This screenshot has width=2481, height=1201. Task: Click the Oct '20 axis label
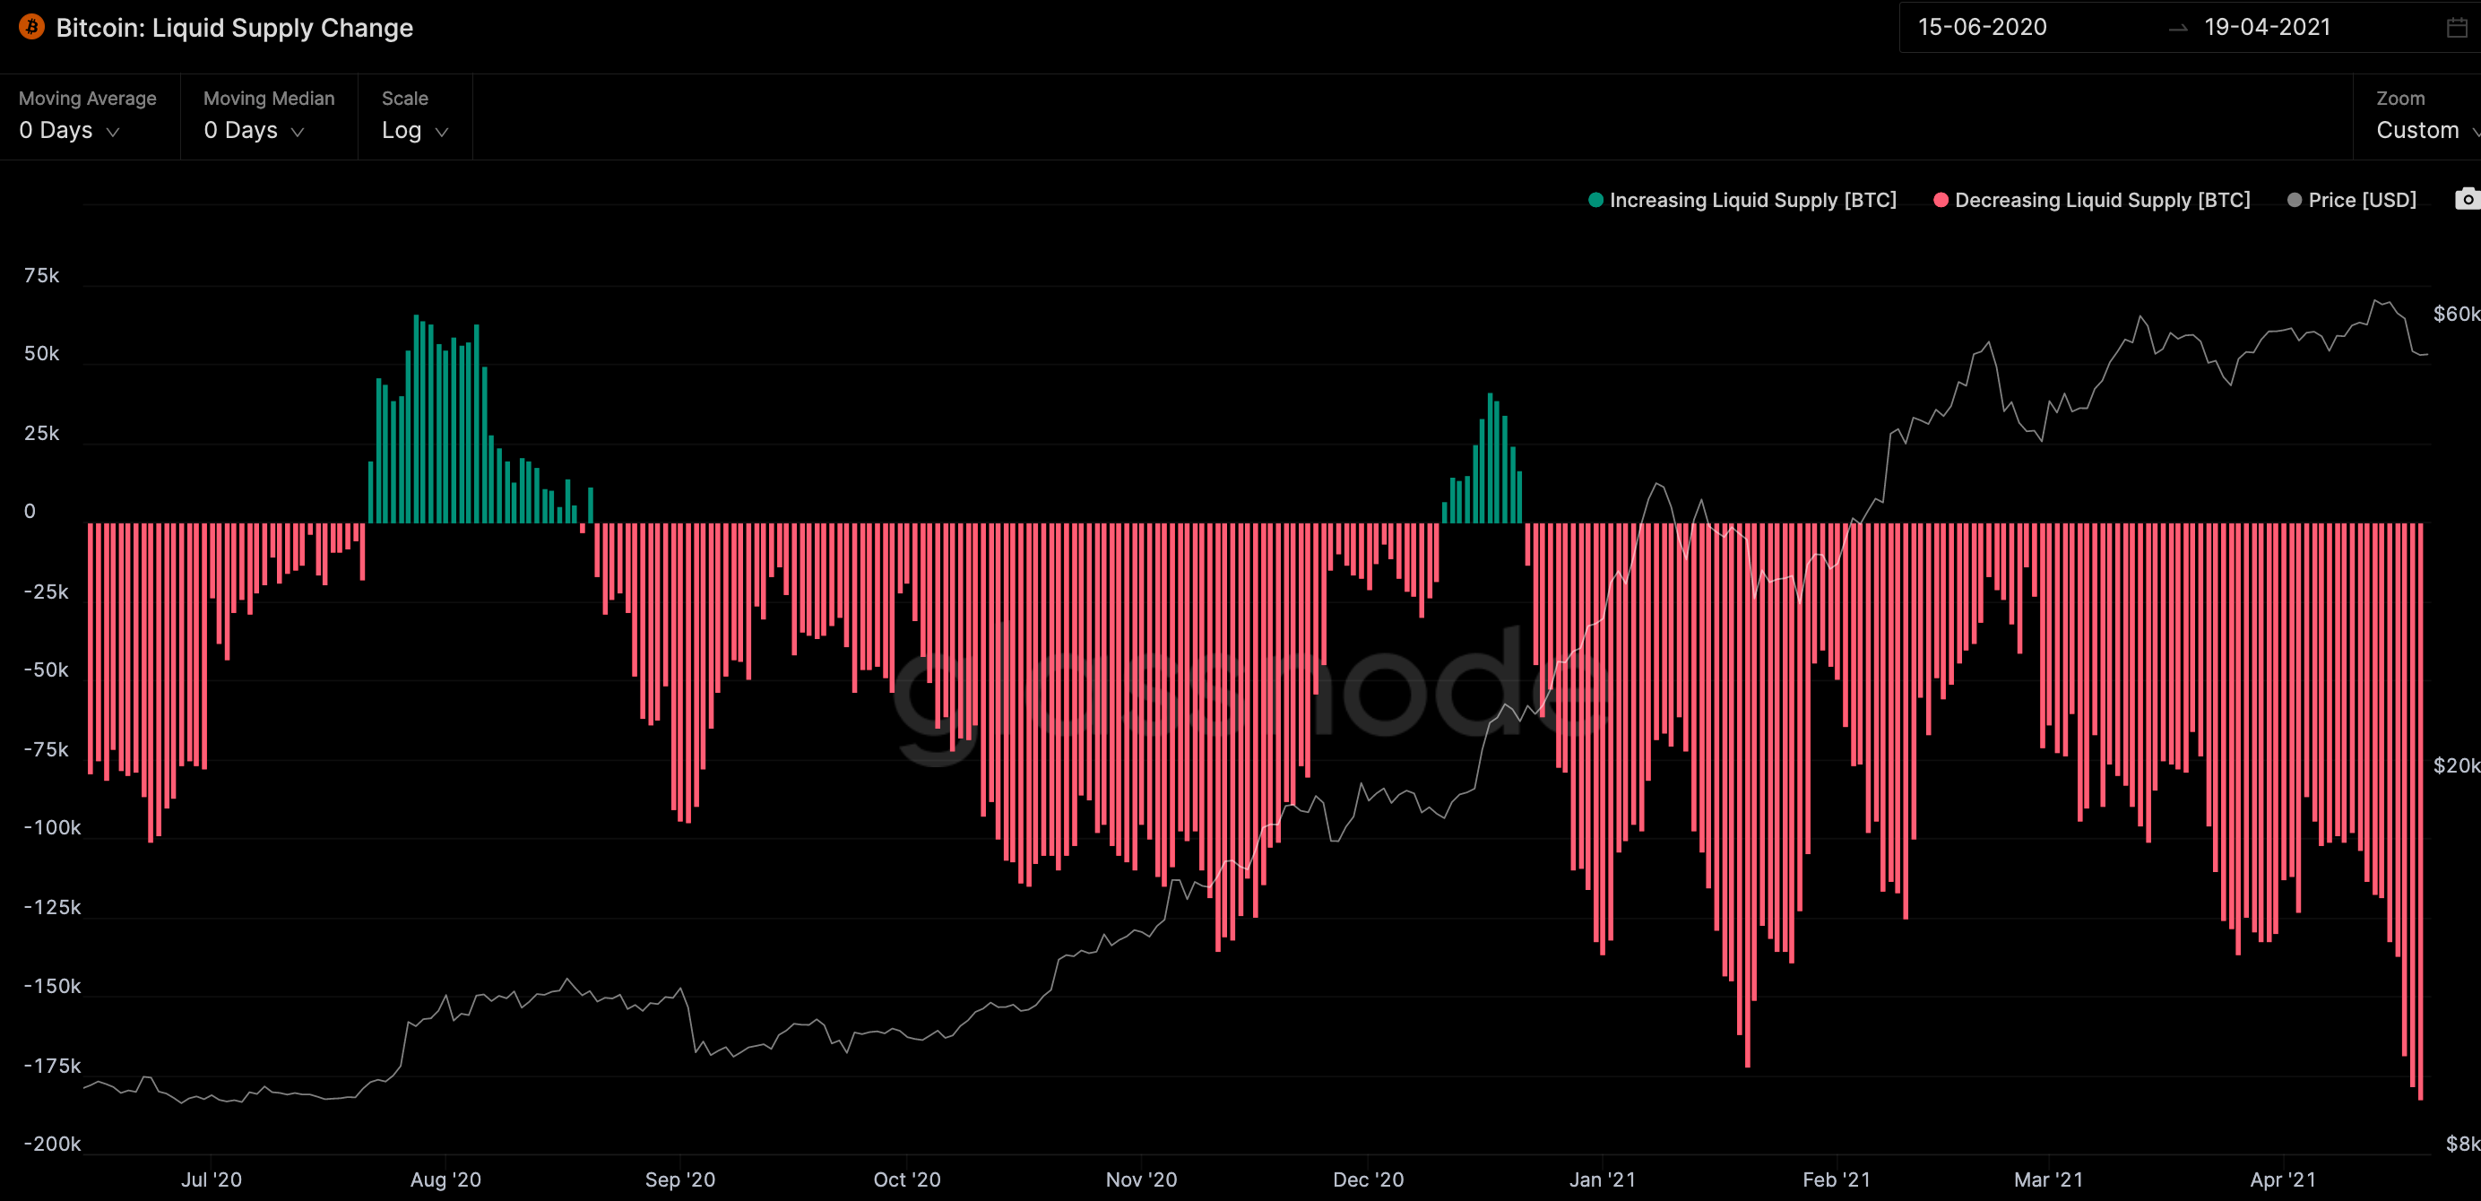906,1179
